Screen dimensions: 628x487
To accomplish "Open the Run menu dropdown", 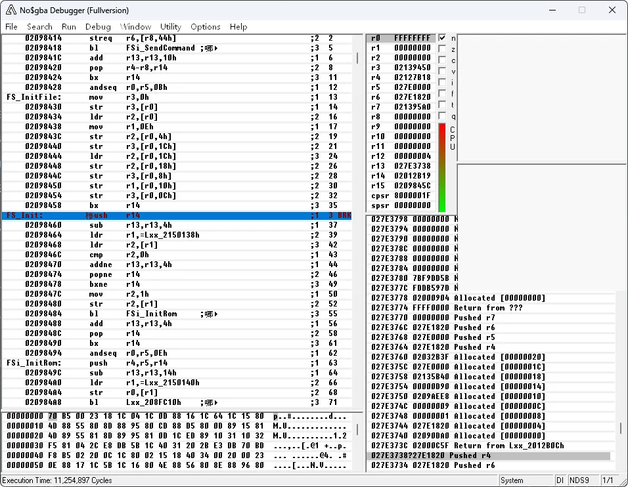I will pos(69,27).
